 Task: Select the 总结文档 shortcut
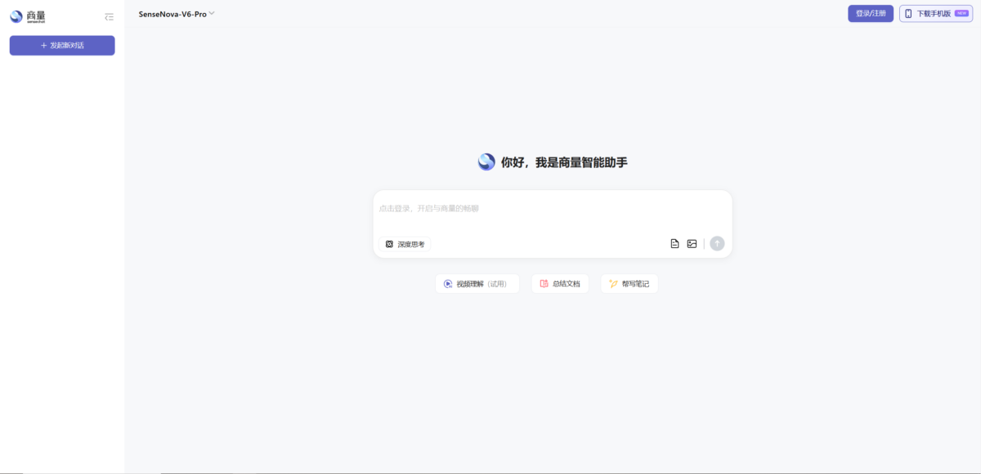560,284
